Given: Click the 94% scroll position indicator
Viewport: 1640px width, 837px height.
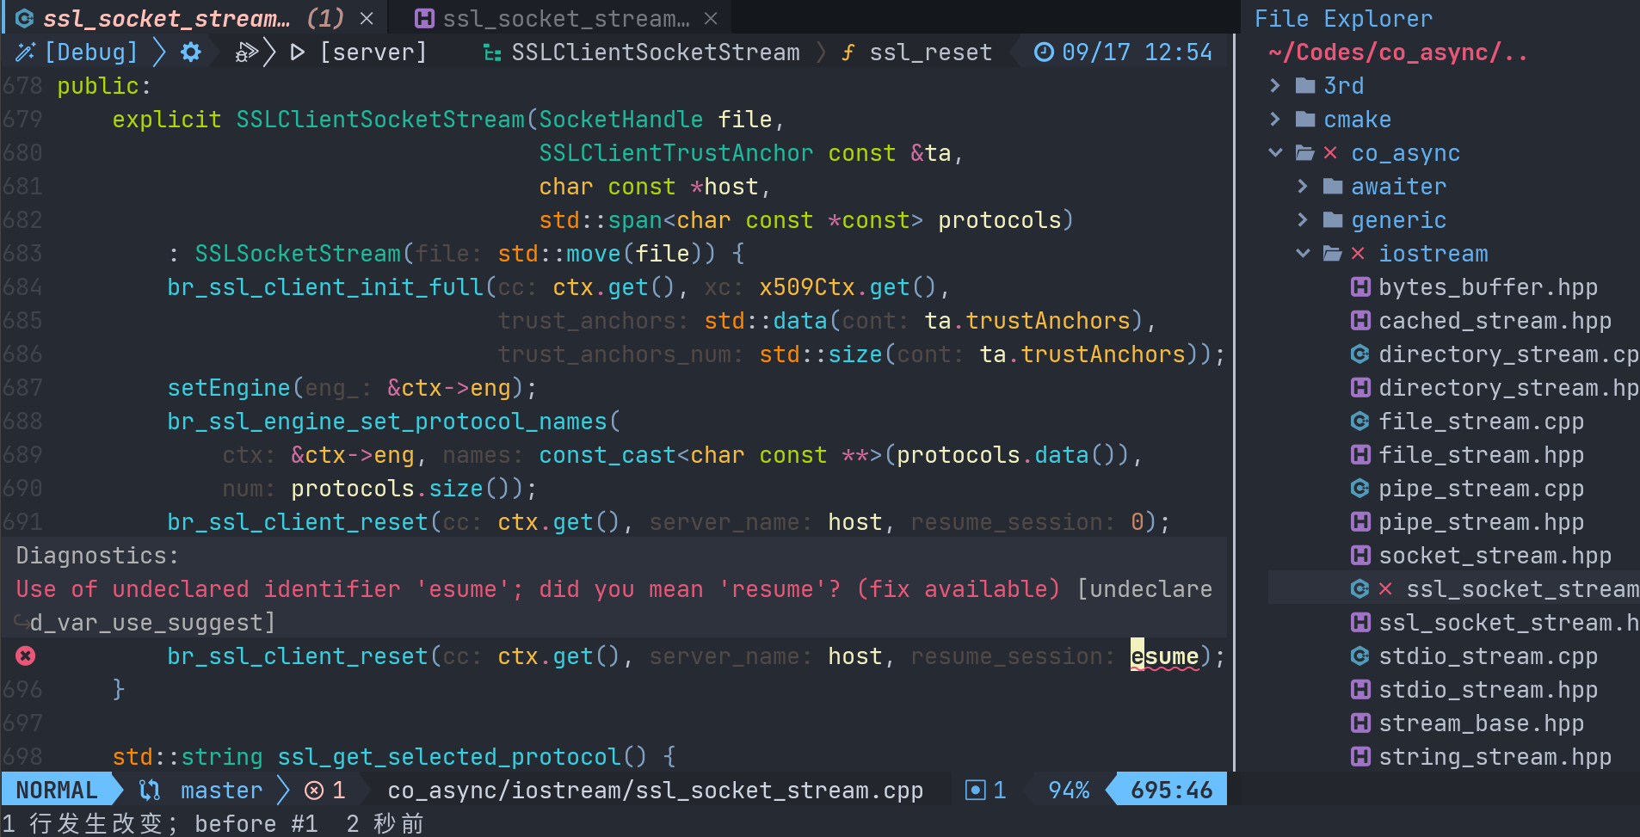Looking at the screenshot, I should (1069, 790).
